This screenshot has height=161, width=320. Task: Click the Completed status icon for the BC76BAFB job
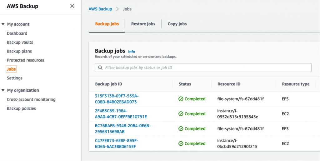(x=181, y=129)
